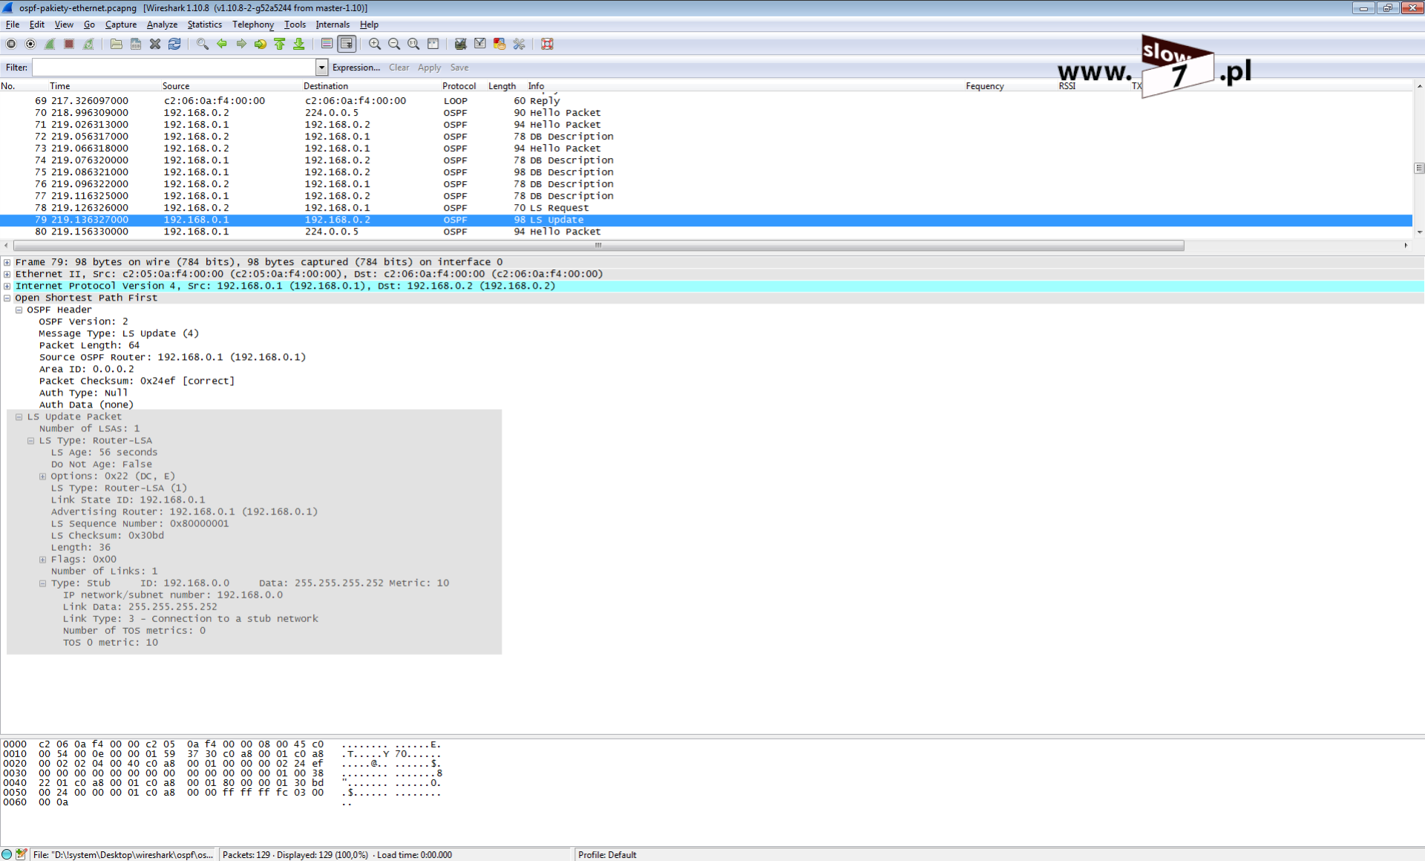Expand the Flags: 0x00 node
The height and width of the screenshot is (861, 1425).
point(42,559)
